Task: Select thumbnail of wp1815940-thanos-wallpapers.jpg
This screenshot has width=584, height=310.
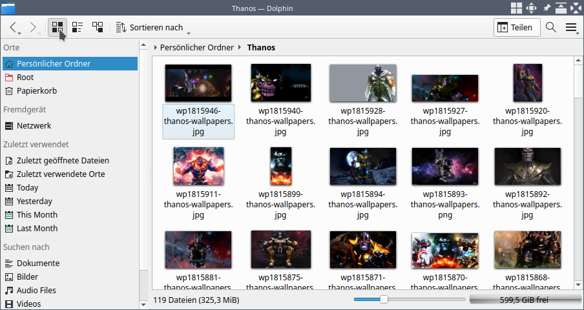Action: 281,83
